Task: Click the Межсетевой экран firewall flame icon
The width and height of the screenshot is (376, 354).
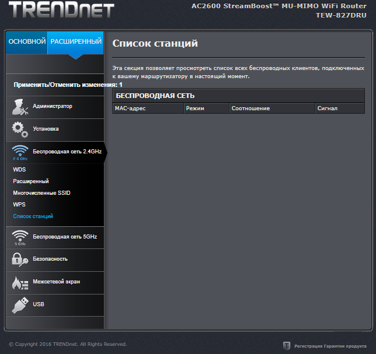Action: pos(20,283)
